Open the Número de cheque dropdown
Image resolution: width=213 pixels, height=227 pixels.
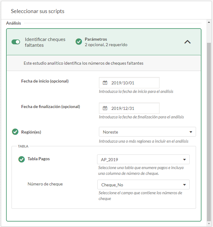[143, 185]
